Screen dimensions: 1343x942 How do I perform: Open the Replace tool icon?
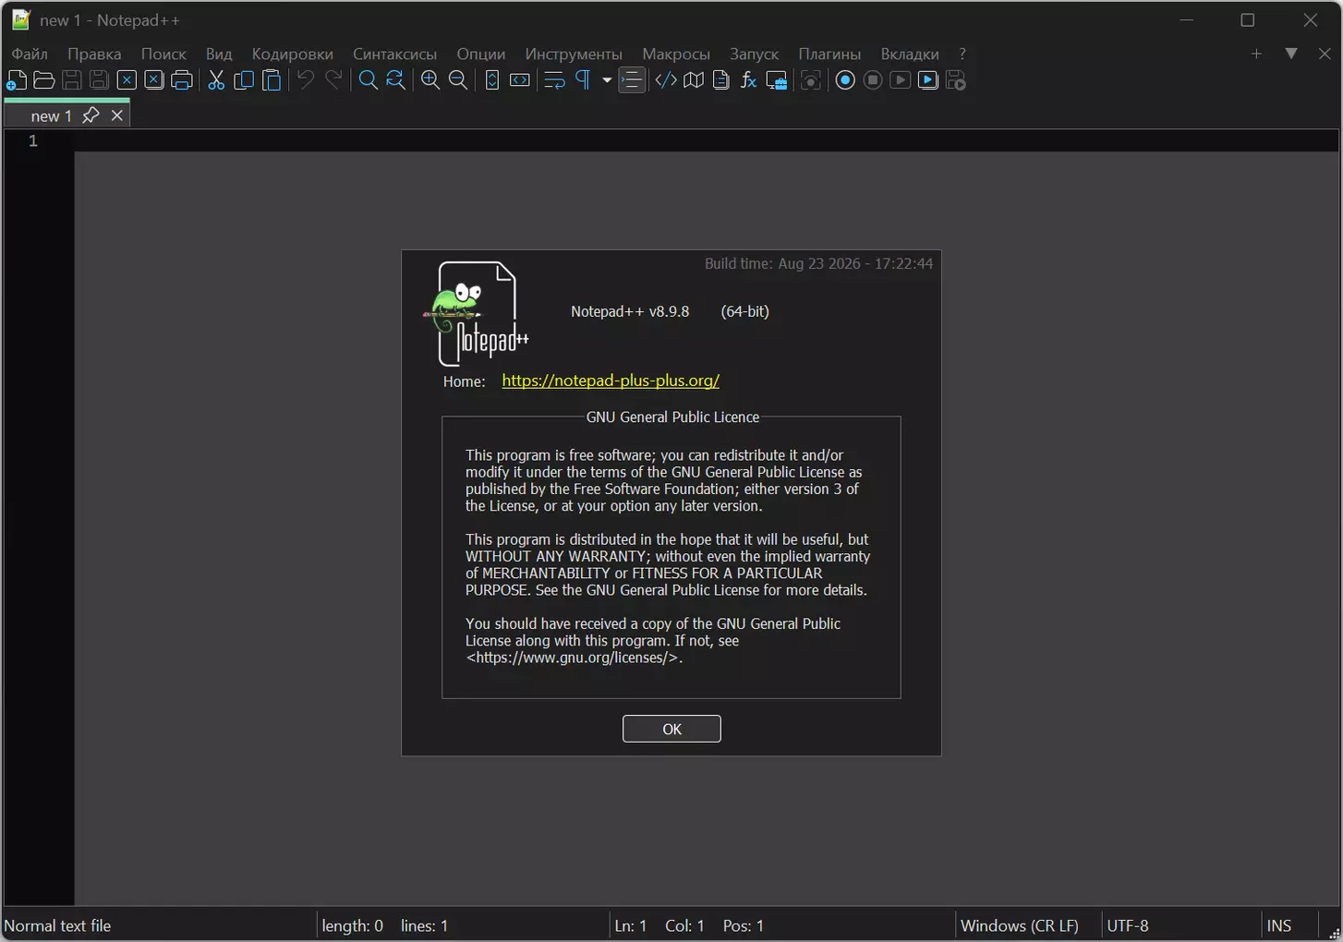pos(395,80)
